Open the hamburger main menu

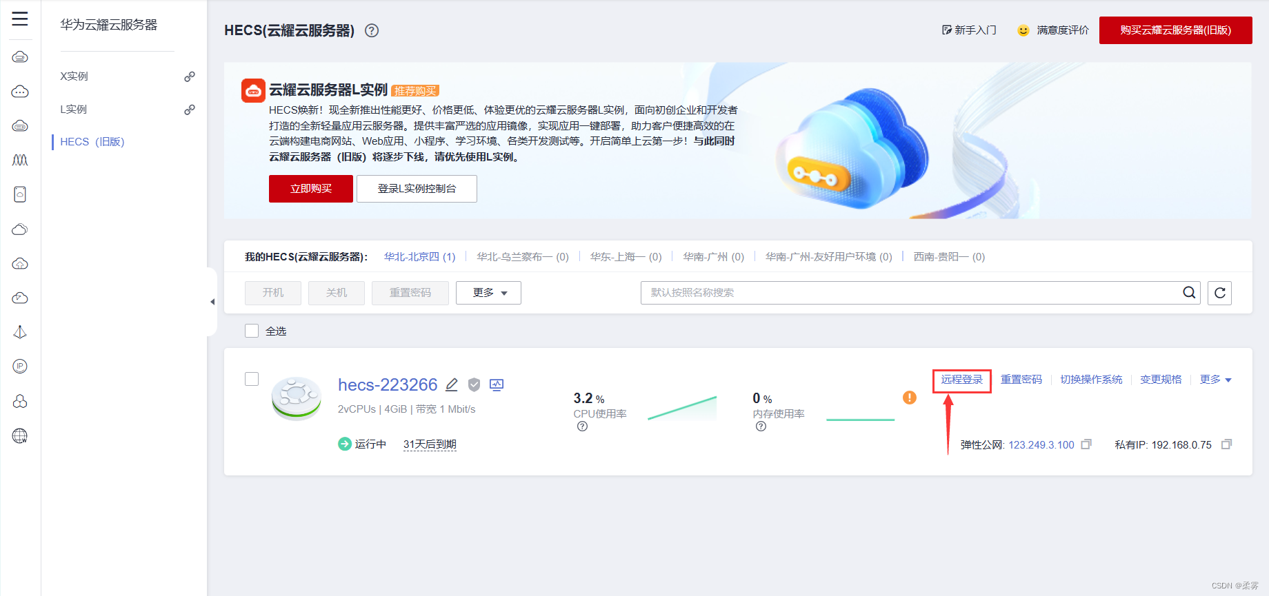click(x=20, y=19)
